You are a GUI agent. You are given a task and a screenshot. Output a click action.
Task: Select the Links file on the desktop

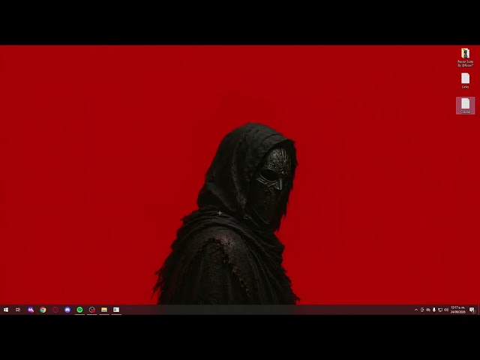465,81
